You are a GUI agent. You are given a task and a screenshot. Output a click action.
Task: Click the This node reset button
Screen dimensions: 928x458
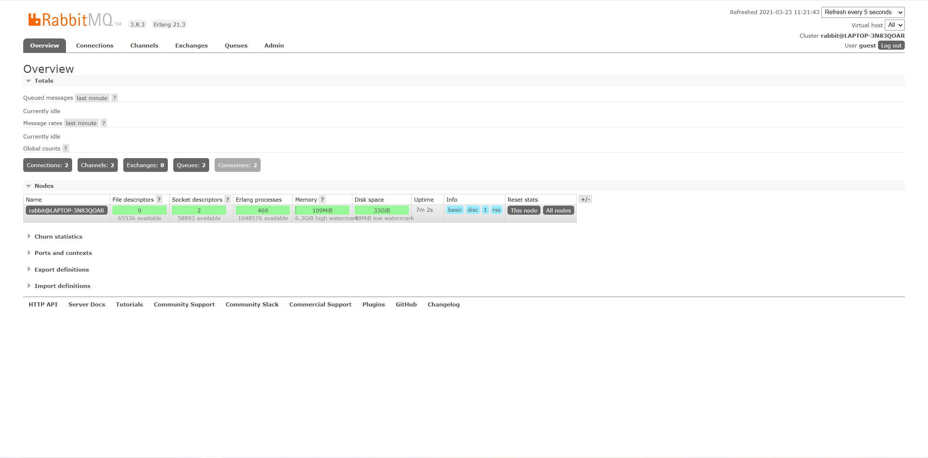pos(524,211)
